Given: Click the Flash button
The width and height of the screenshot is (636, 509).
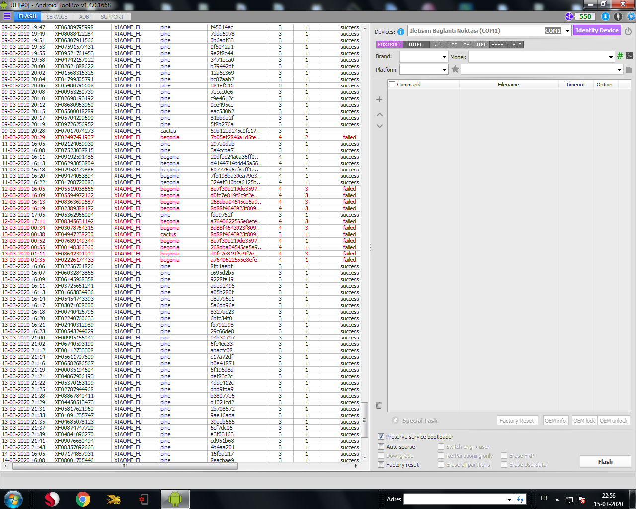Looking at the screenshot, I should click(605, 462).
